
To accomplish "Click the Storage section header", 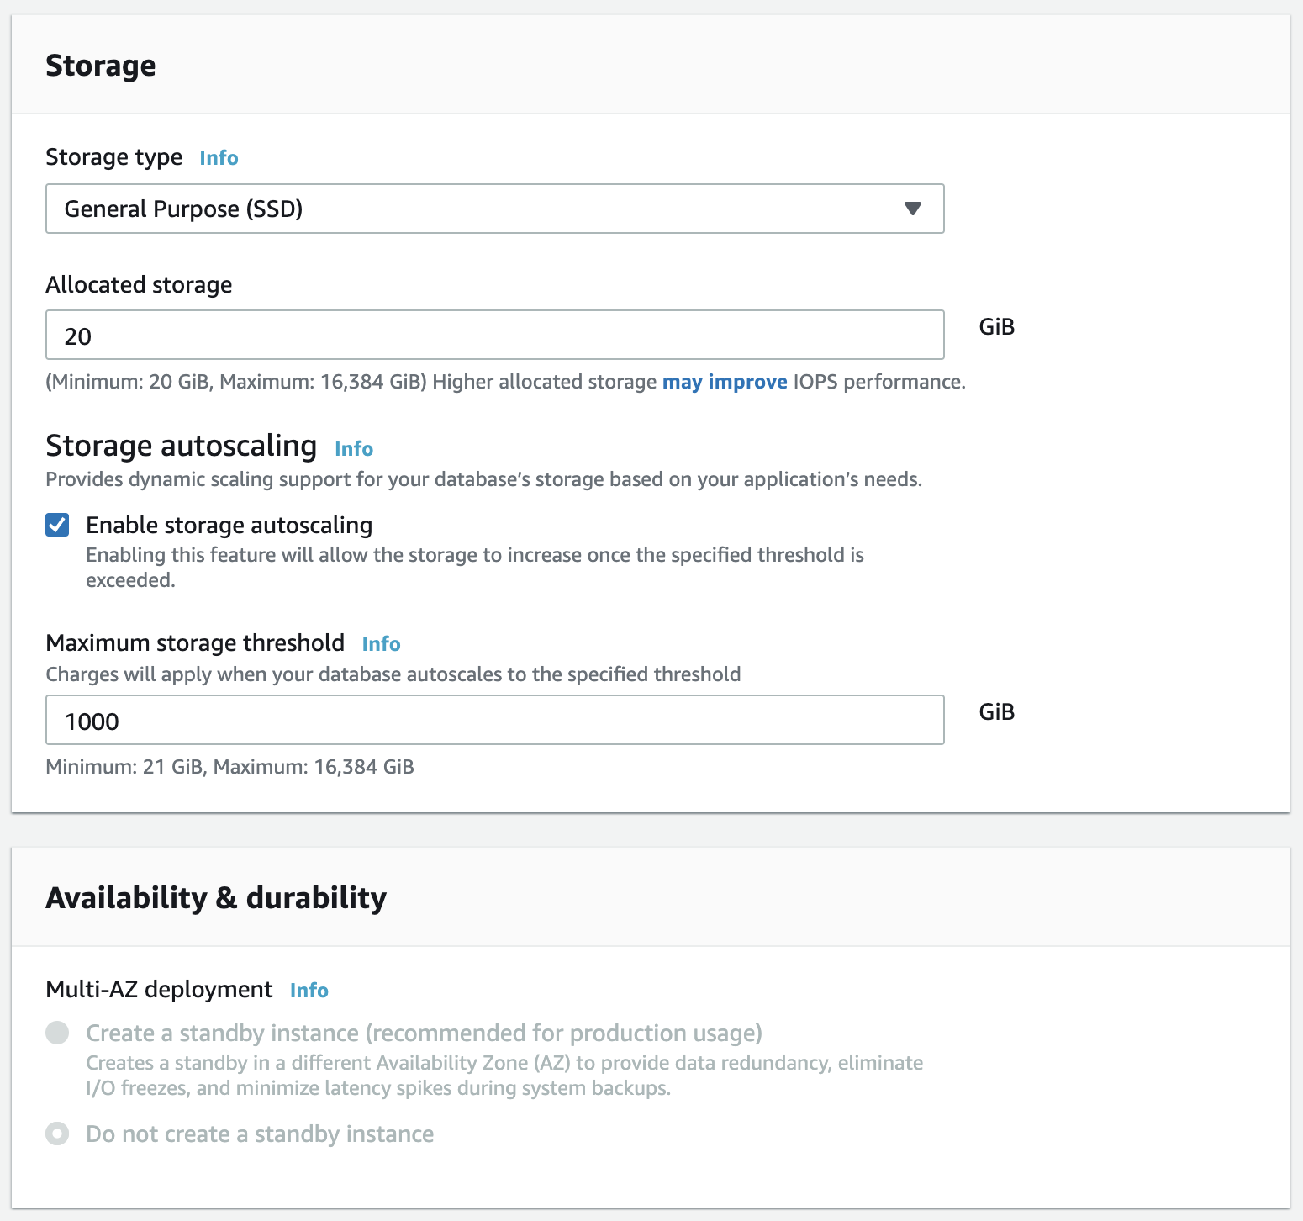I will pos(101,65).
